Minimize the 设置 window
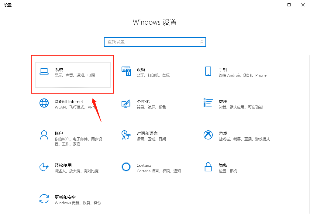This screenshot has height=220, width=310. point(275,5)
